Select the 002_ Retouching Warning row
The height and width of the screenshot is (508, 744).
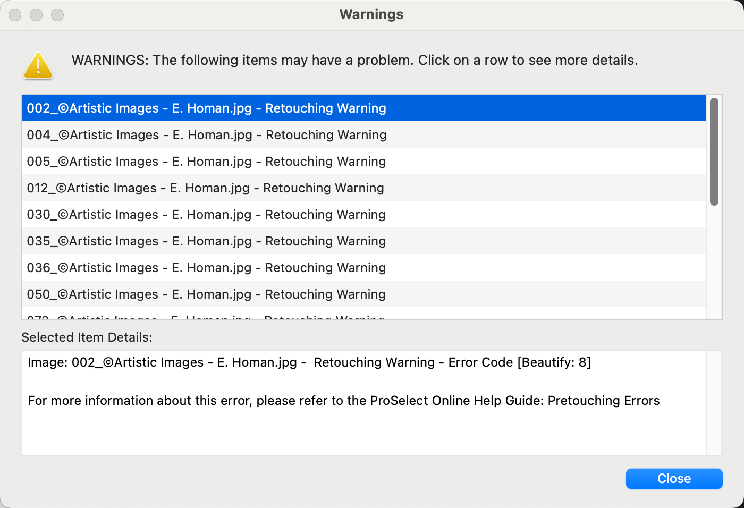[206, 108]
